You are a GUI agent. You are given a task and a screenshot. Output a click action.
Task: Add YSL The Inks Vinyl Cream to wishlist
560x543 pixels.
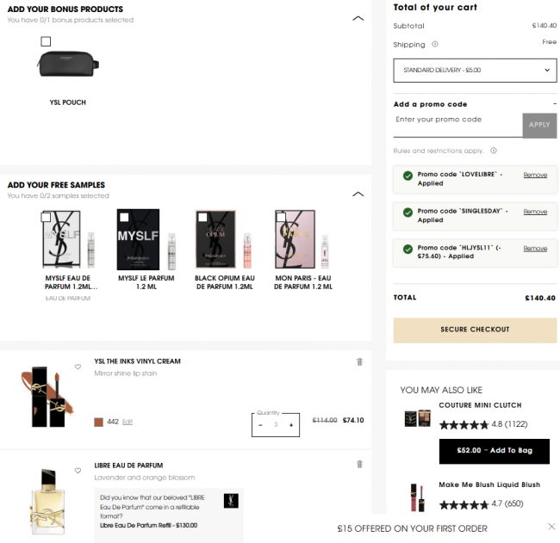78,367
